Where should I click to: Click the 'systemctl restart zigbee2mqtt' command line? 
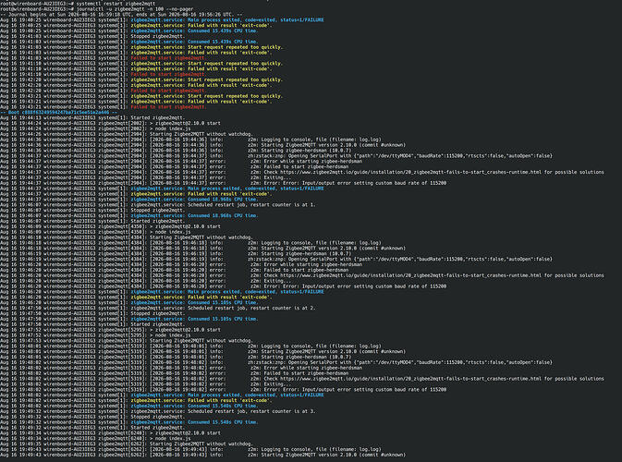[116, 3]
